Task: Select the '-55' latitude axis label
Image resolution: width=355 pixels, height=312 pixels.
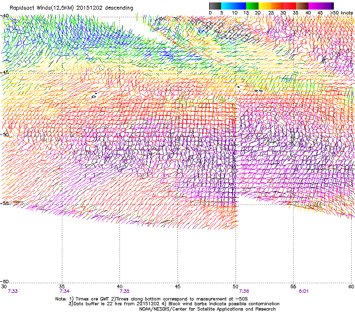Action: click(5, 204)
